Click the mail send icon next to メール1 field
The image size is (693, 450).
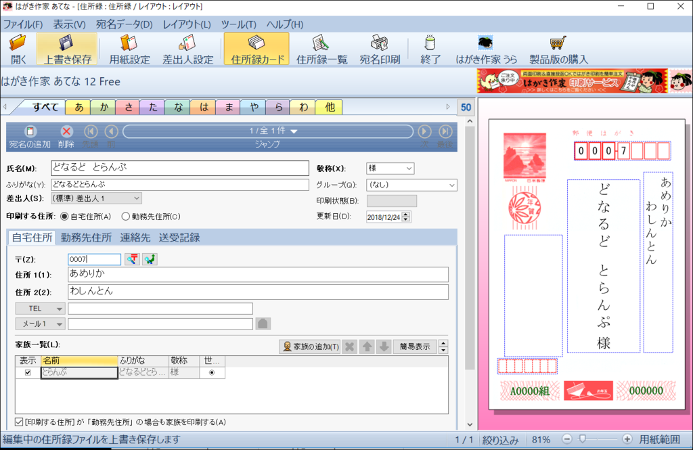coord(263,323)
